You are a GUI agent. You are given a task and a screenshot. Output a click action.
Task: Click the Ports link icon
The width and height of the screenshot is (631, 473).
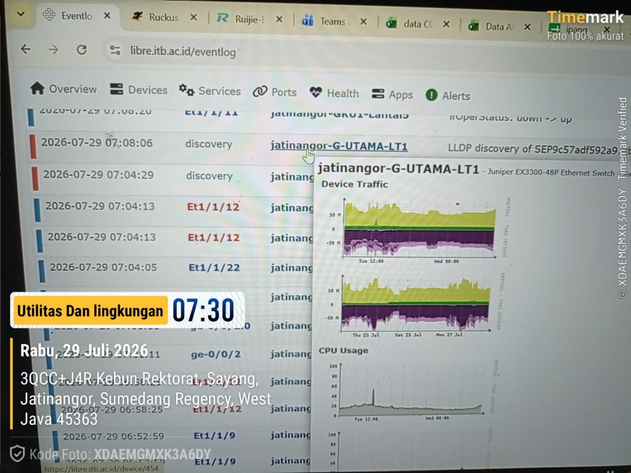click(260, 91)
